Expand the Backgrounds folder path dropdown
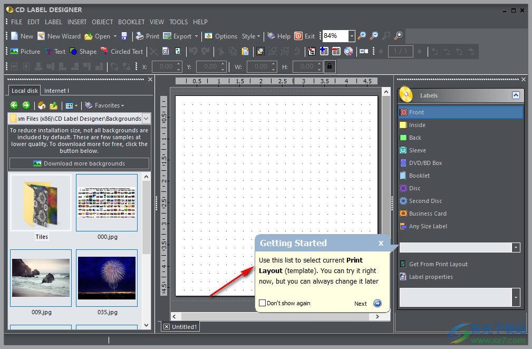Viewport: 532px width, 349px height. pos(146,119)
